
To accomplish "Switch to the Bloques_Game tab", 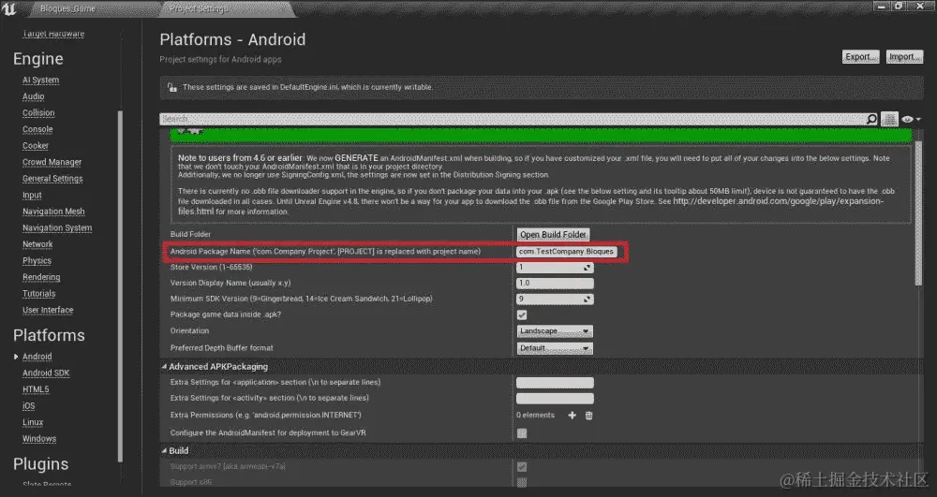I will click(67, 8).
